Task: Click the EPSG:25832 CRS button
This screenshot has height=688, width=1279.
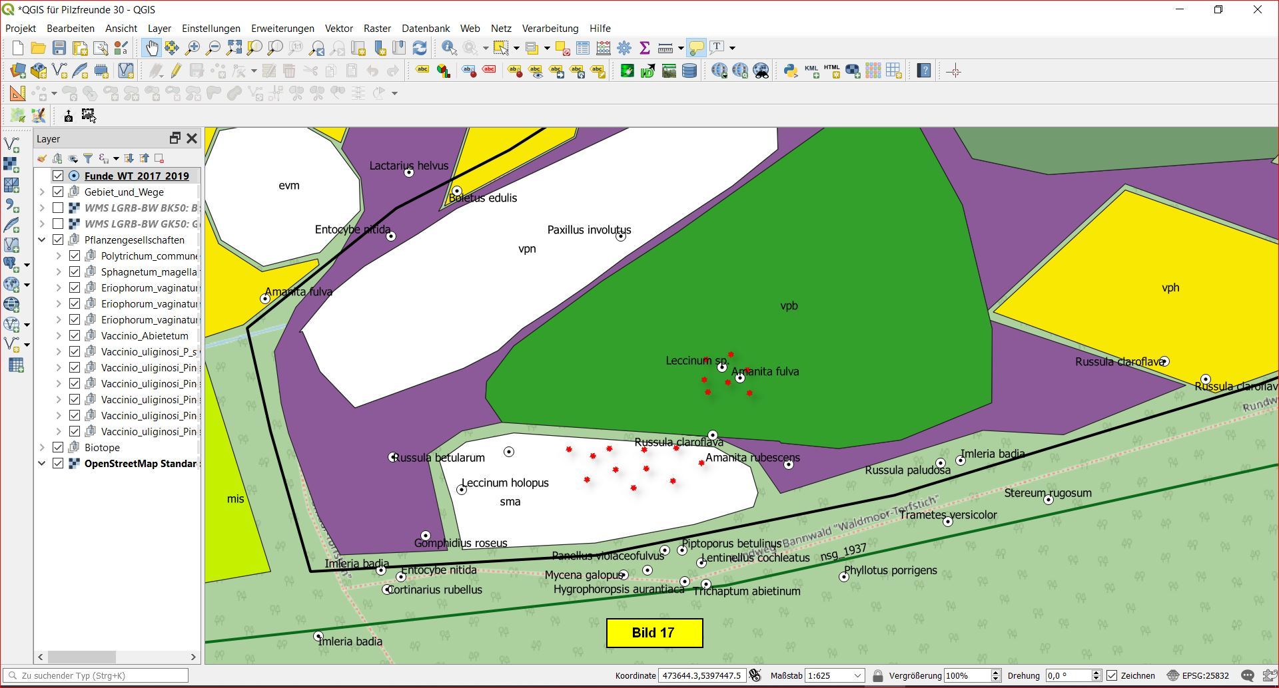Action: tap(1198, 675)
